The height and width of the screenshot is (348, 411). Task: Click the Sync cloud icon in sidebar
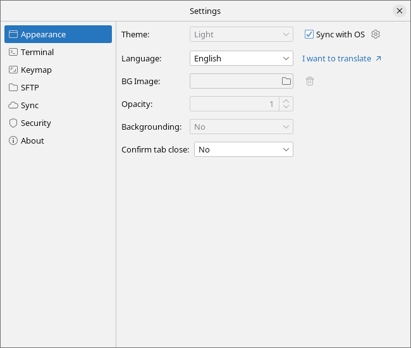(x=13, y=105)
